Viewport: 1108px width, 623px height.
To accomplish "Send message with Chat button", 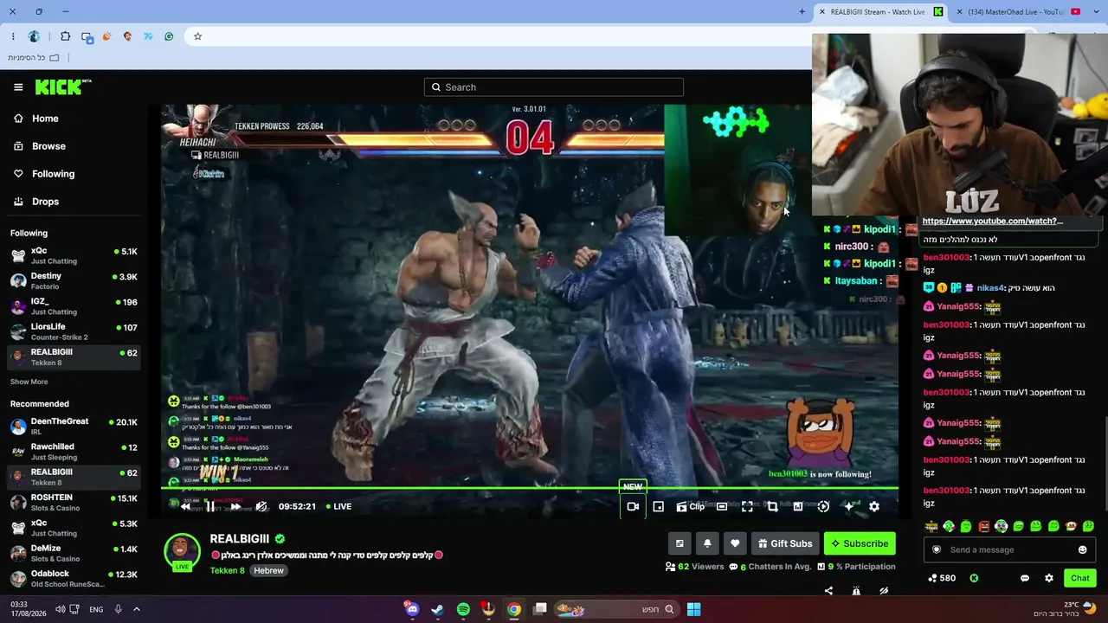I will [1079, 578].
